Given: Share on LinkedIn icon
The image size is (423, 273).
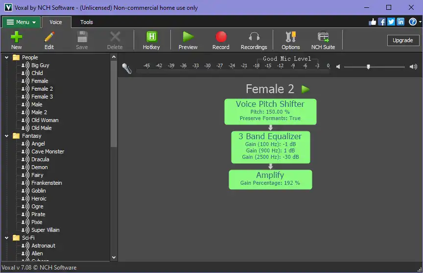Looking at the screenshot, I should [x=400, y=22].
